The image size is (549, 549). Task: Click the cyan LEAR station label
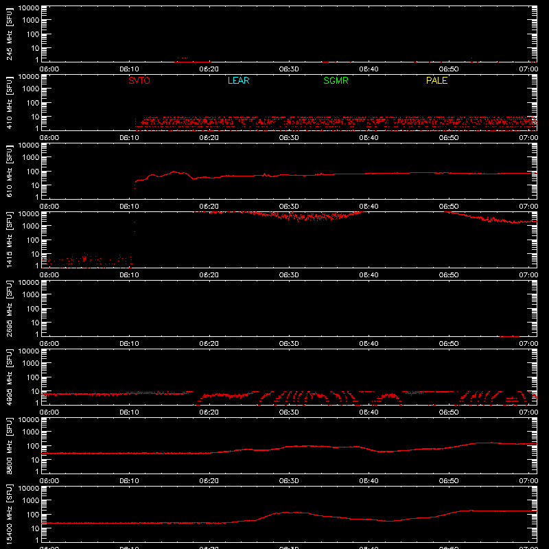pos(238,80)
